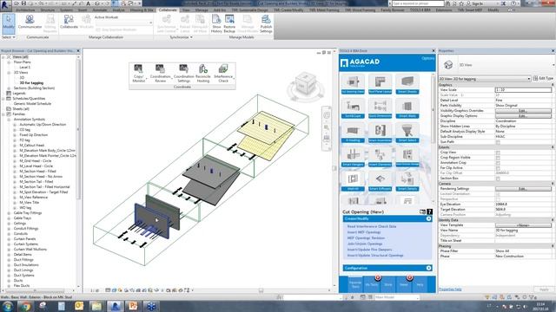556x312 pixels.
Task: Open PowerPoint from the taskbar
Action: [133, 306]
